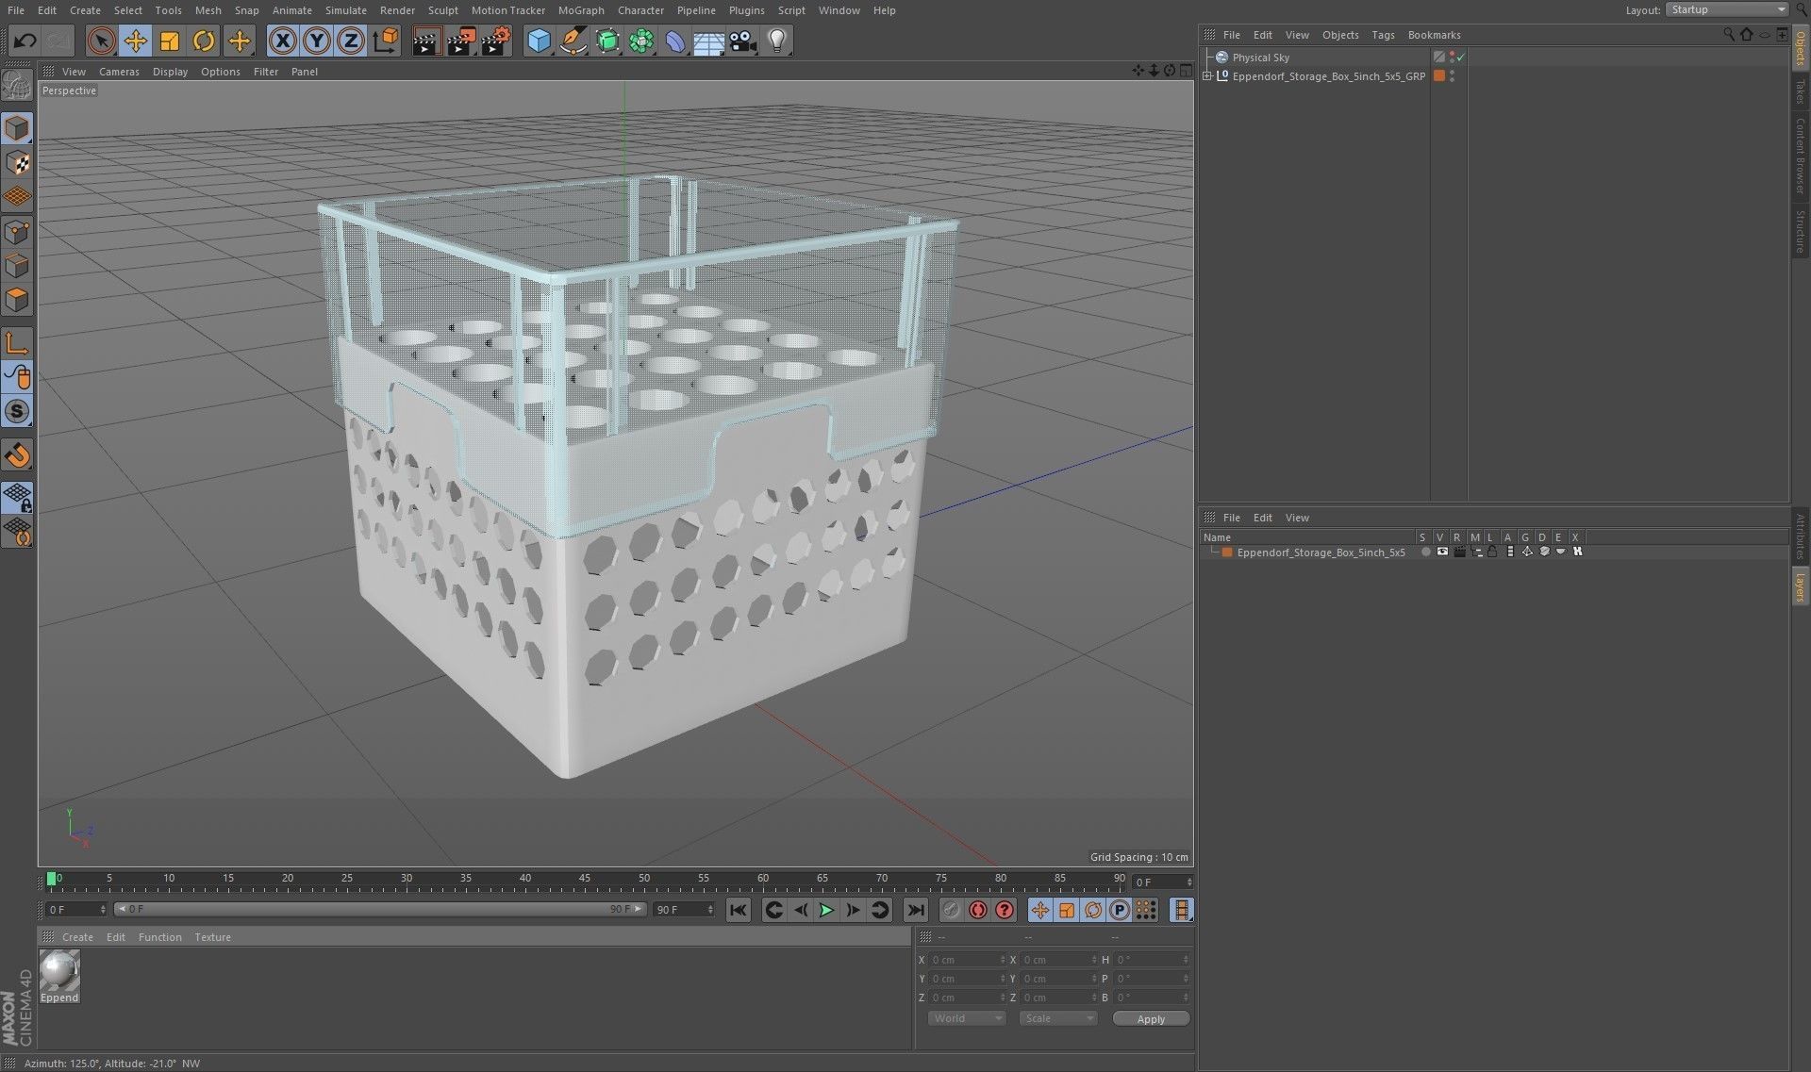This screenshot has height=1072, width=1811.
Task: Toggle X-axis lock button
Action: pos(282,41)
